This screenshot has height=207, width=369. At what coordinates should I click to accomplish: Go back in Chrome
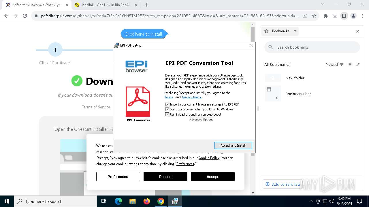coord(6,16)
